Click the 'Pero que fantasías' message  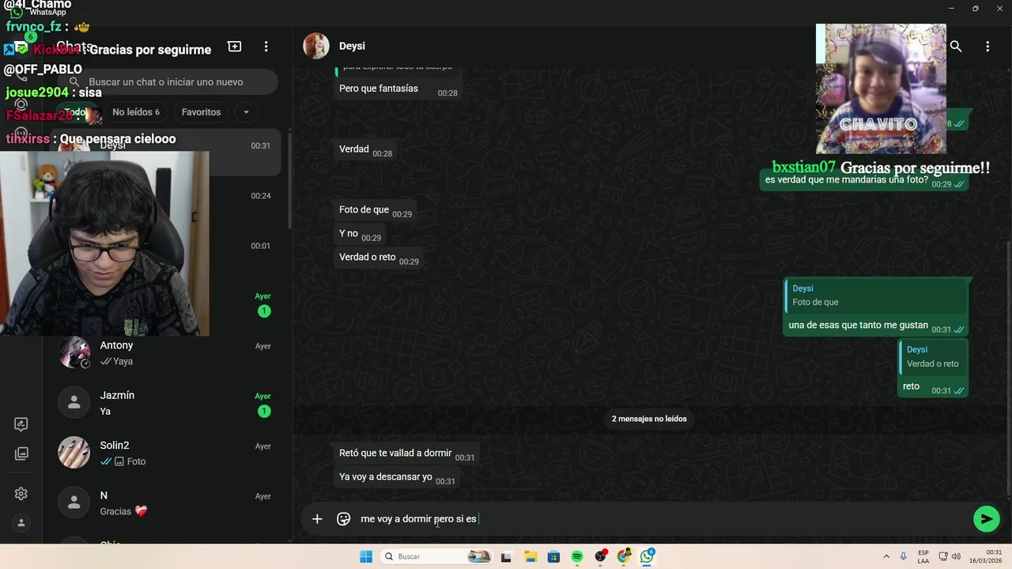click(x=398, y=89)
